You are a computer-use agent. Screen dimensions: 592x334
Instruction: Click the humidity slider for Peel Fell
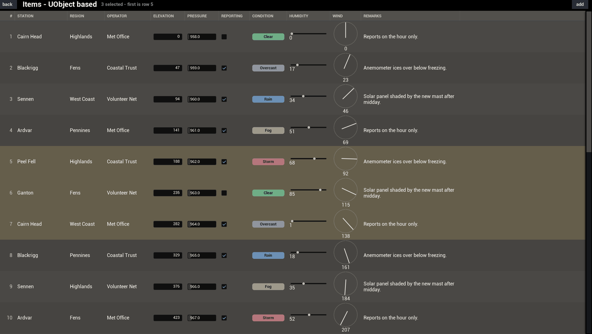pyautogui.click(x=308, y=158)
